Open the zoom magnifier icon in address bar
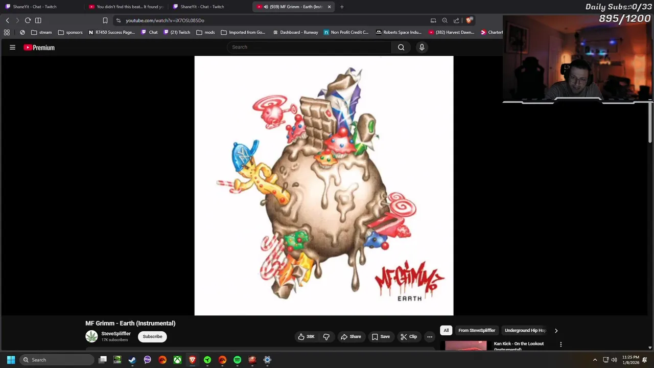 point(445,20)
